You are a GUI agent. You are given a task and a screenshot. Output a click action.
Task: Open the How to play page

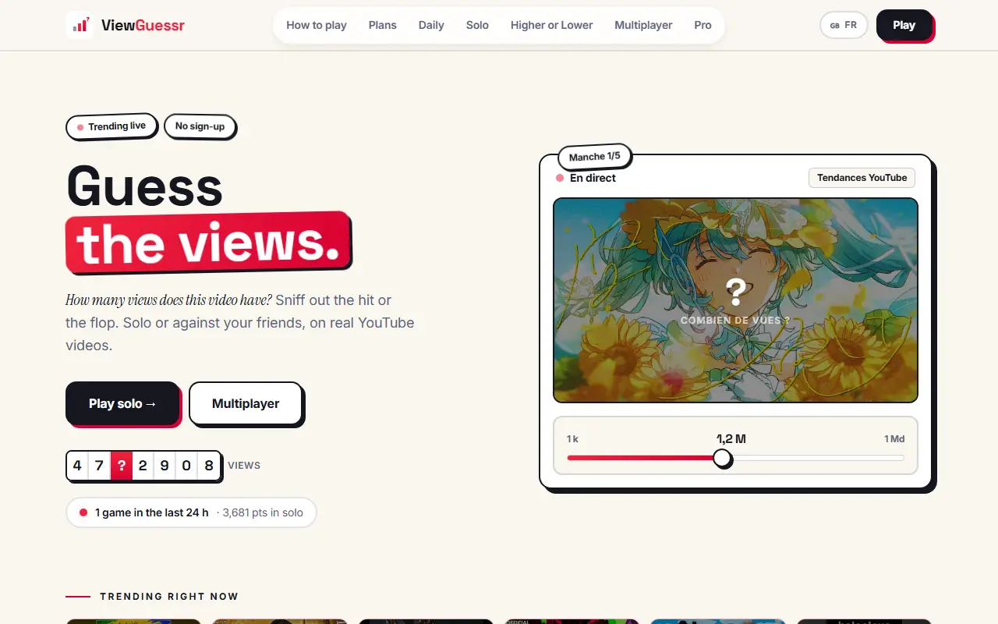pyautogui.click(x=317, y=25)
